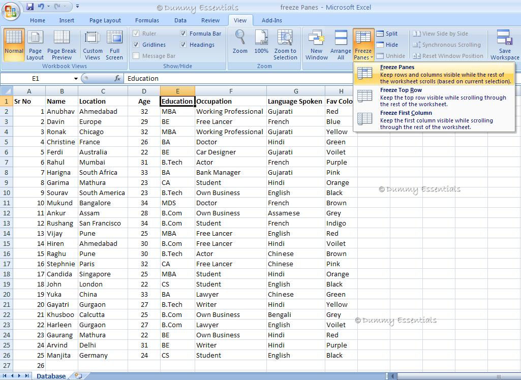Click the Name Box showing E1
The width and height of the screenshot is (521, 380).
pyautogui.click(x=36, y=78)
